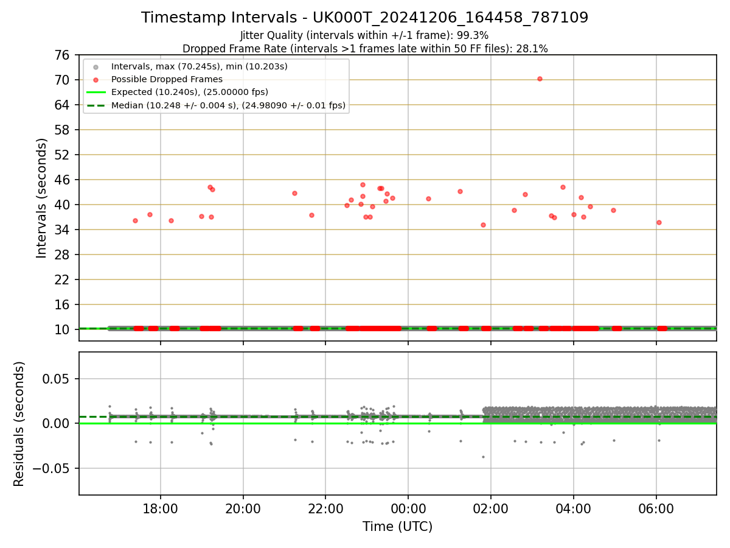The height and width of the screenshot is (548, 730).
Task: Click the red marker for Possible Dropped Frames in legend
Action: [96, 79]
